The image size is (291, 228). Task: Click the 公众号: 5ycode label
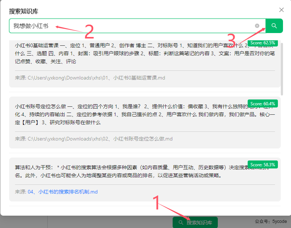click(x=271, y=221)
